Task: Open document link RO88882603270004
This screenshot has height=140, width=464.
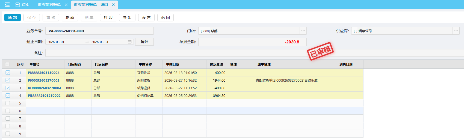Action: (45, 88)
